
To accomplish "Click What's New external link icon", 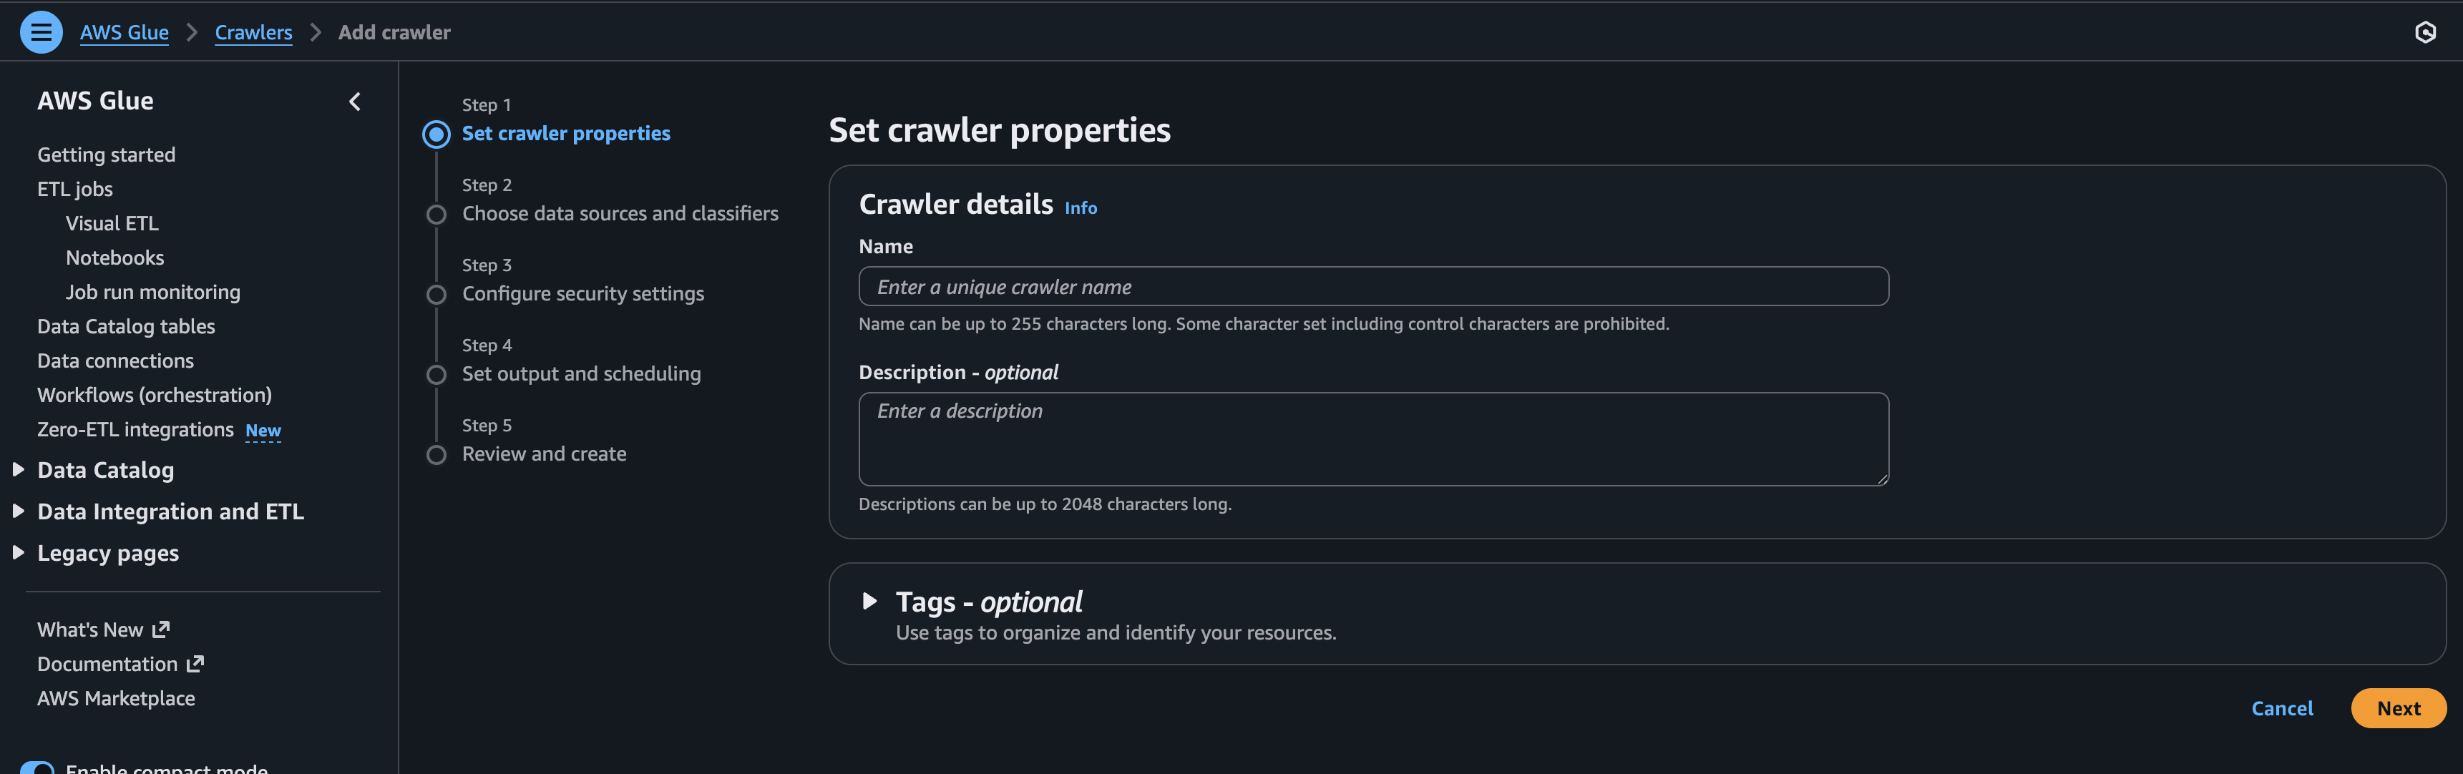I will [160, 629].
